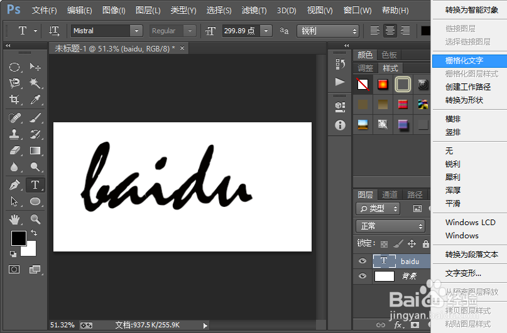The height and width of the screenshot is (333, 507).
Task: Set foreground color swatch
Action: tap(18, 238)
